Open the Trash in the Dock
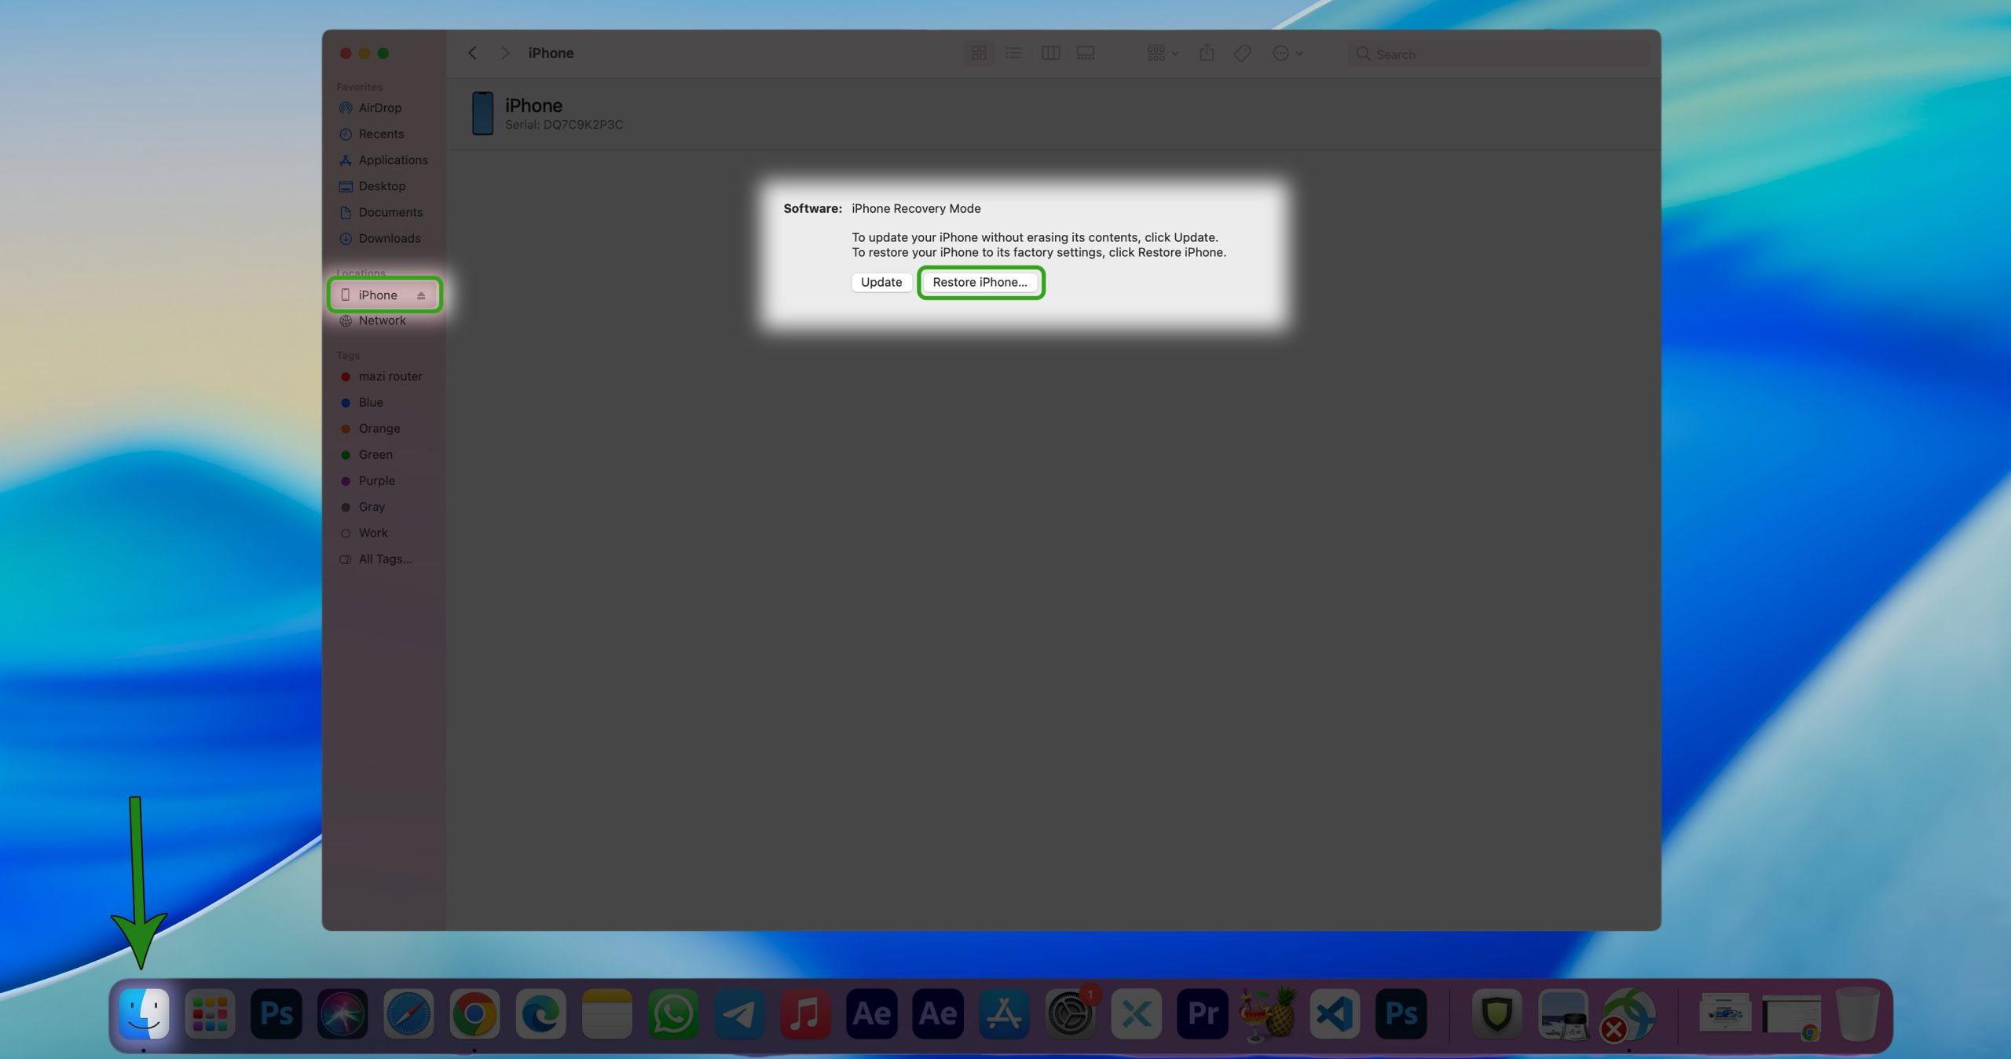 tap(1858, 1013)
